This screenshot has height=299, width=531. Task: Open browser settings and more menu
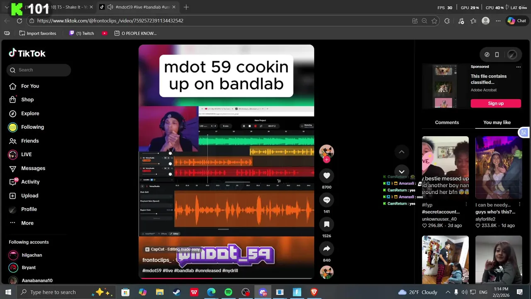click(x=498, y=21)
